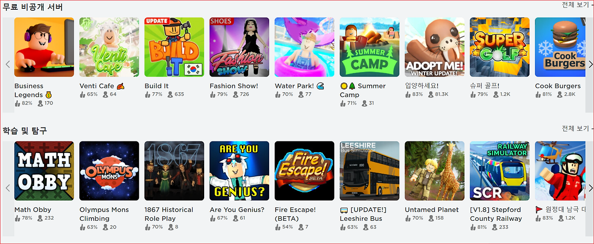View all free private server games
Image resolution: width=594 pixels, height=244 pixels.
[575, 5]
